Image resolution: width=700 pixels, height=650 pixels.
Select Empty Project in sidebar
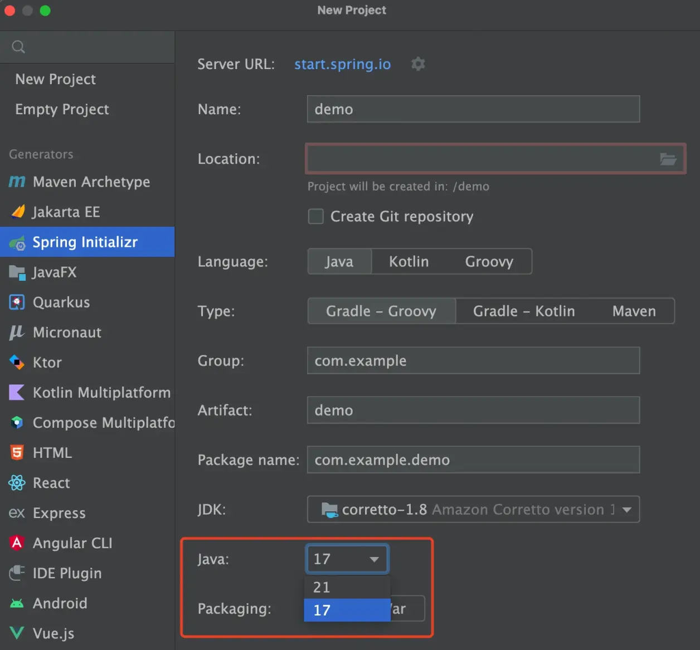(x=62, y=109)
